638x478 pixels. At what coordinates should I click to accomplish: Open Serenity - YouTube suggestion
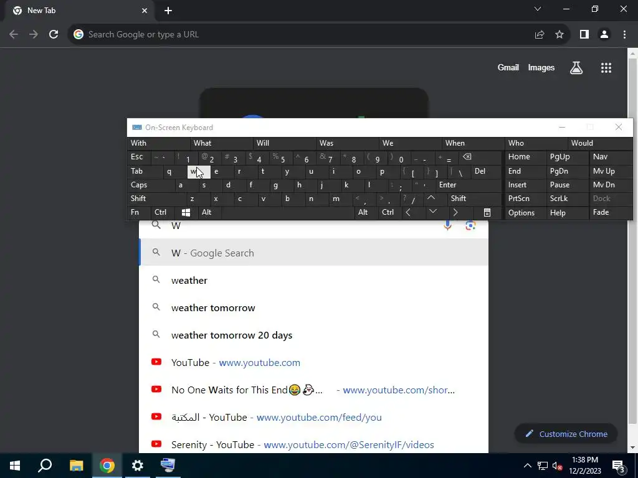(x=313, y=444)
